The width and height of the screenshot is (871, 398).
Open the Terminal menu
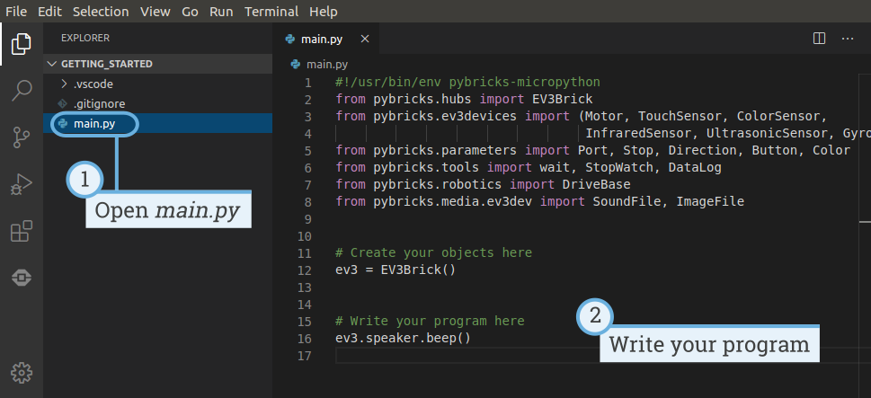click(270, 12)
